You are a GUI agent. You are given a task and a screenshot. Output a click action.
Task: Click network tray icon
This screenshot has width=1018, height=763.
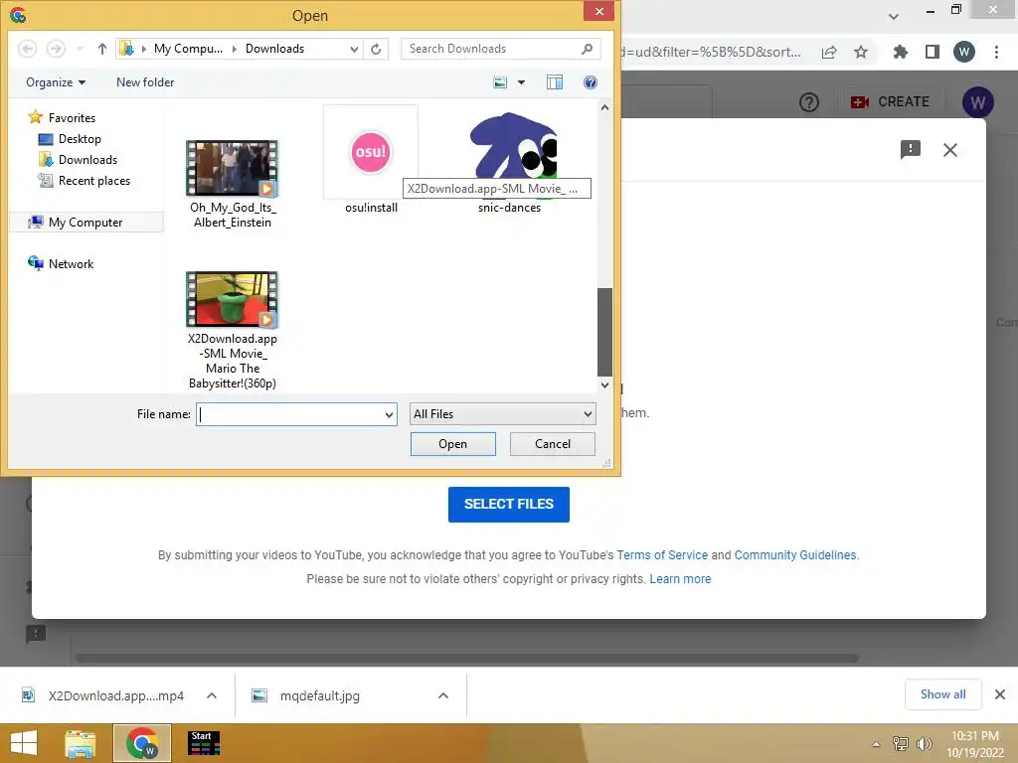(901, 743)
